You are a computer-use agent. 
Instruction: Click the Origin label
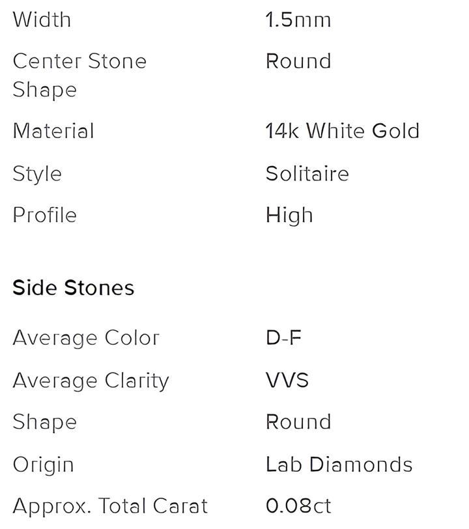click(x=43, y=465)
